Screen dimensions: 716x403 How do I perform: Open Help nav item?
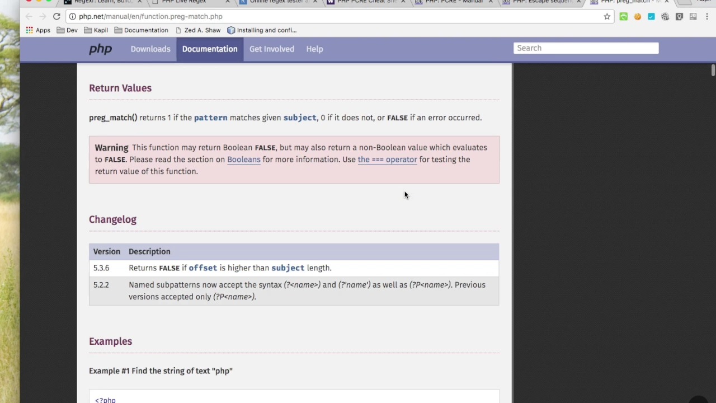(x=314, y=49)
